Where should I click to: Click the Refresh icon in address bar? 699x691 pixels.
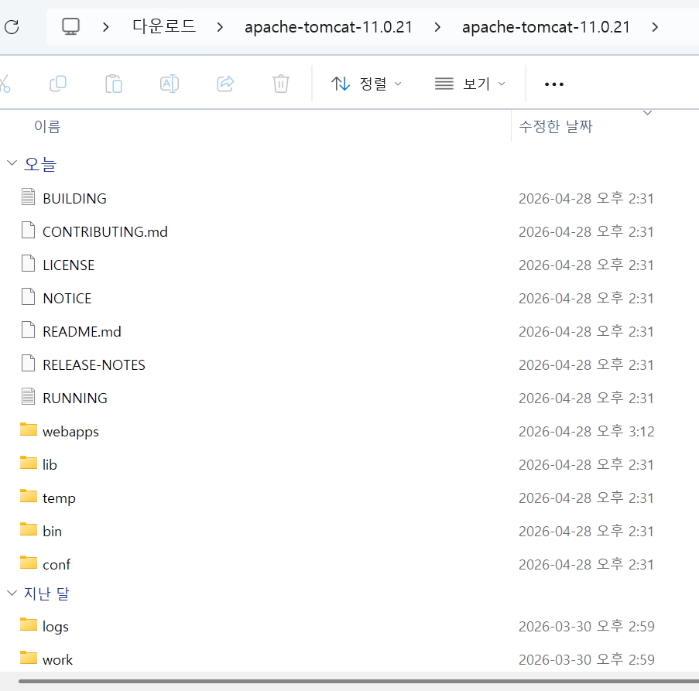[x=12, y=27]
